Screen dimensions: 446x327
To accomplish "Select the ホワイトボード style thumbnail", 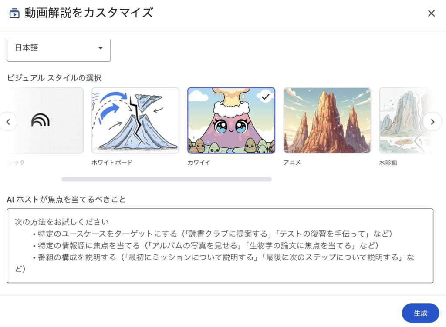I will 135,120.
